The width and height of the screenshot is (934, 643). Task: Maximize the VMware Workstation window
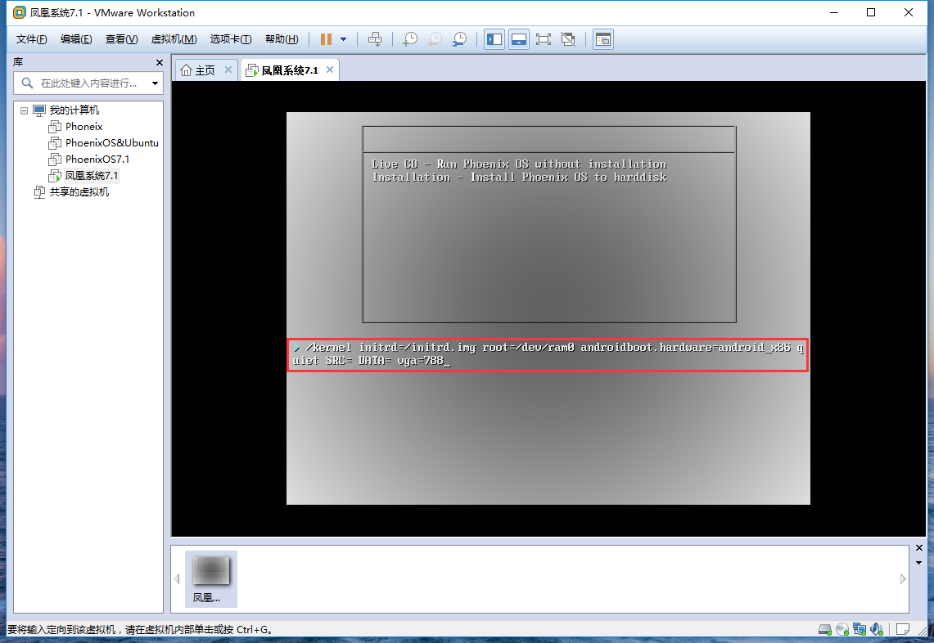coord(871,12)
